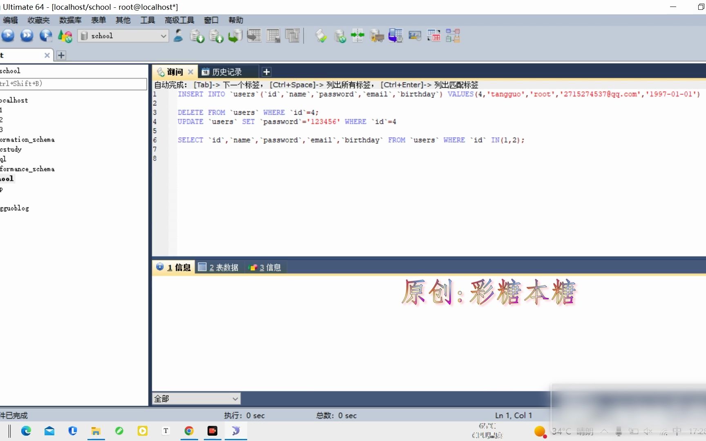Select the 2 表数据 result tab
Viewport: 706px width, 441px height.
[x=219, y=267]
